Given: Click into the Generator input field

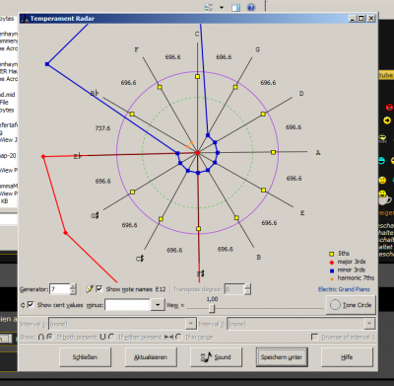Looking at the screenshot, I should 59,289.
